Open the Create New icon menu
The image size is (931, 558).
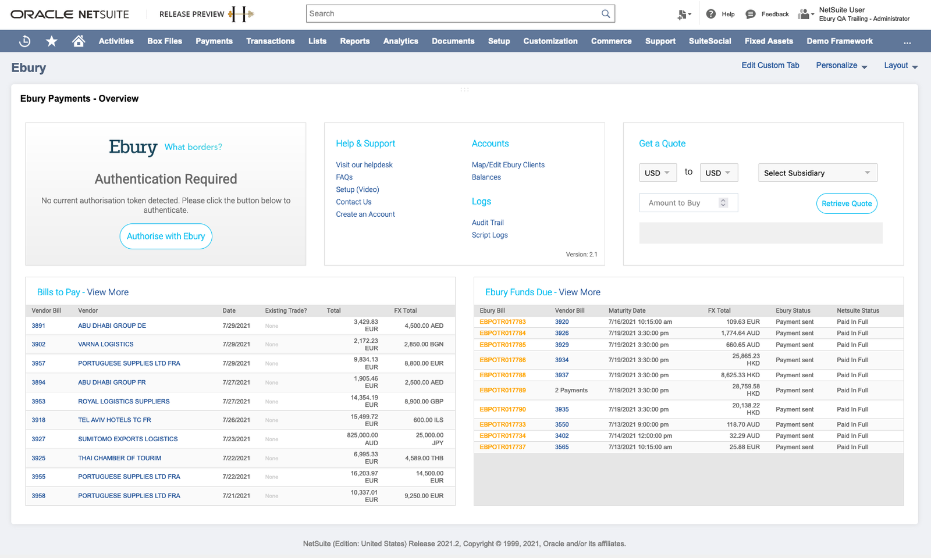(x=684, y=14)
